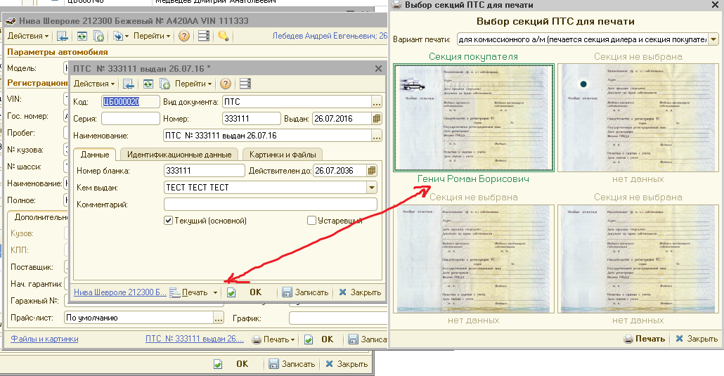Open help icon in car window toolbar
The image size is (724, 376).
pos(183,36)
